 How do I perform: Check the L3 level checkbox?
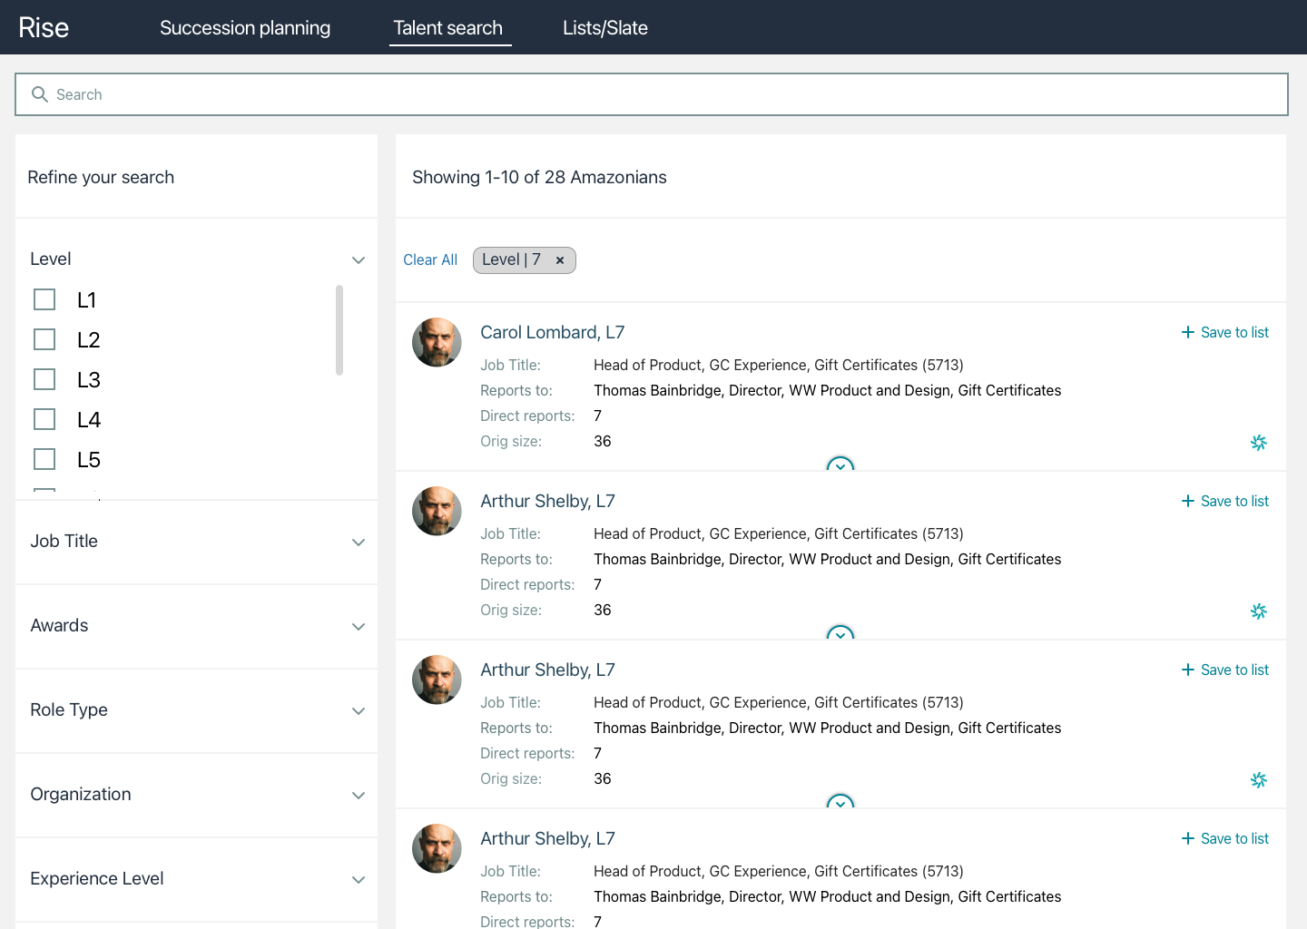pos(44,379)
